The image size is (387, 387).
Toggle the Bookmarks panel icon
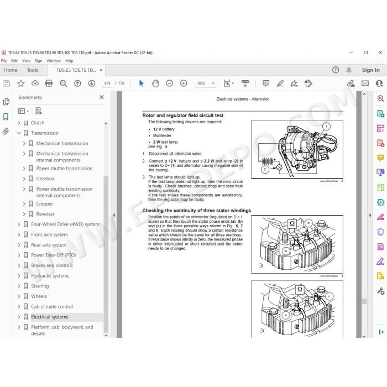[6, 117]
